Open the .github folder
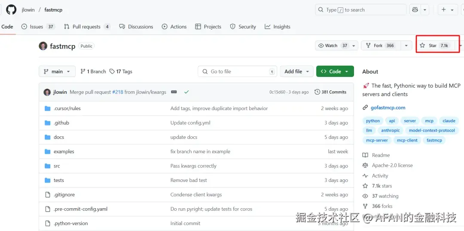The width and height of the screenshot is (464, 231). tap(61, 123)
